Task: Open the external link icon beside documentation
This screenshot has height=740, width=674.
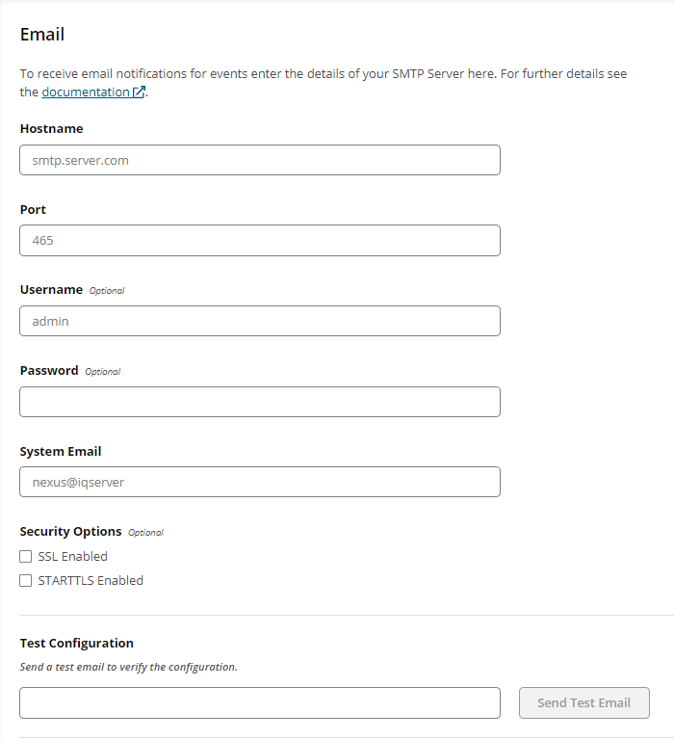Action: pos(139,92)
